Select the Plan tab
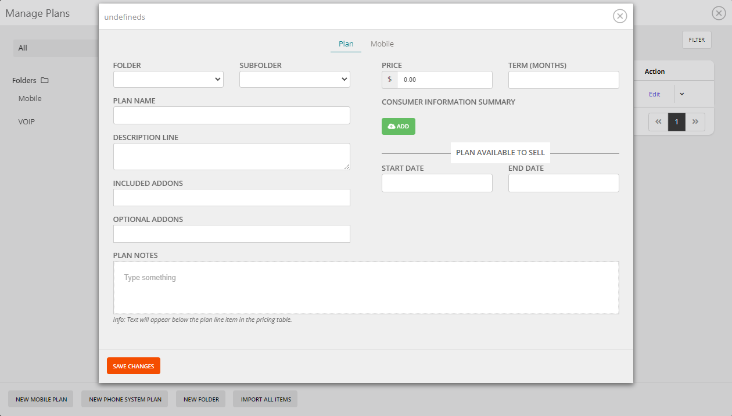This screenshot has width=732, height=416. 346,44
